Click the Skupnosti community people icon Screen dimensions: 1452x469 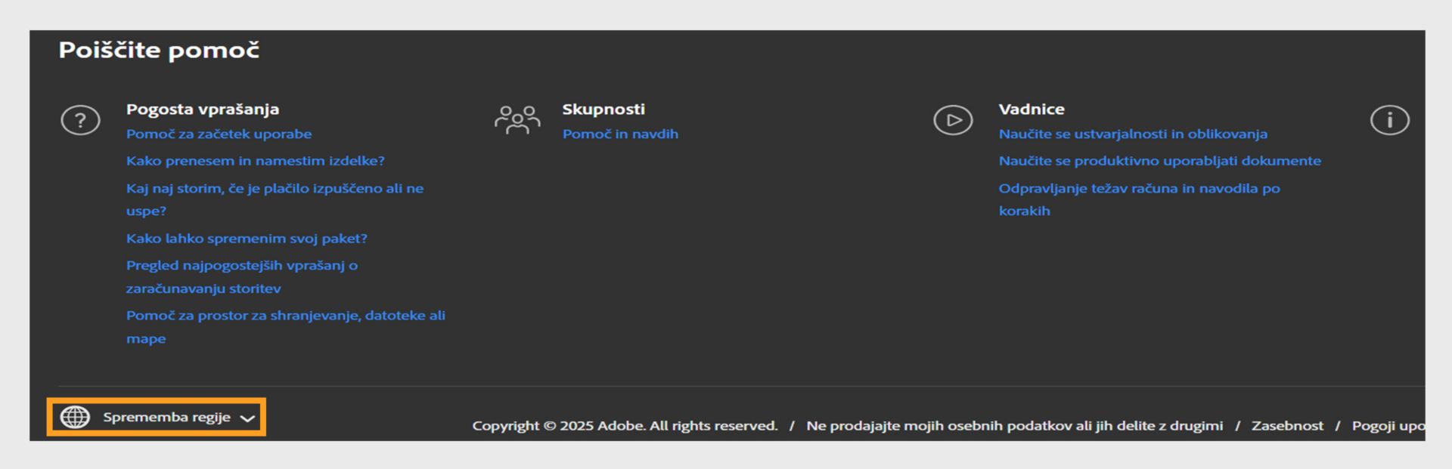coord(517,120)
